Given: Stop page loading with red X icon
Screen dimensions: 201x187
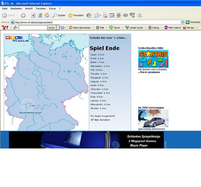Looking at the screenshot, I should [33, 15].
